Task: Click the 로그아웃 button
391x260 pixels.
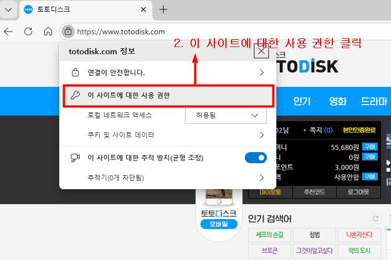Action: point(359,191)
